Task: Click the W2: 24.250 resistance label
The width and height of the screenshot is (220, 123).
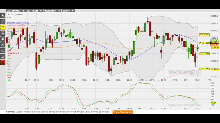Action: pyautogui.click(x=204, y=35)
